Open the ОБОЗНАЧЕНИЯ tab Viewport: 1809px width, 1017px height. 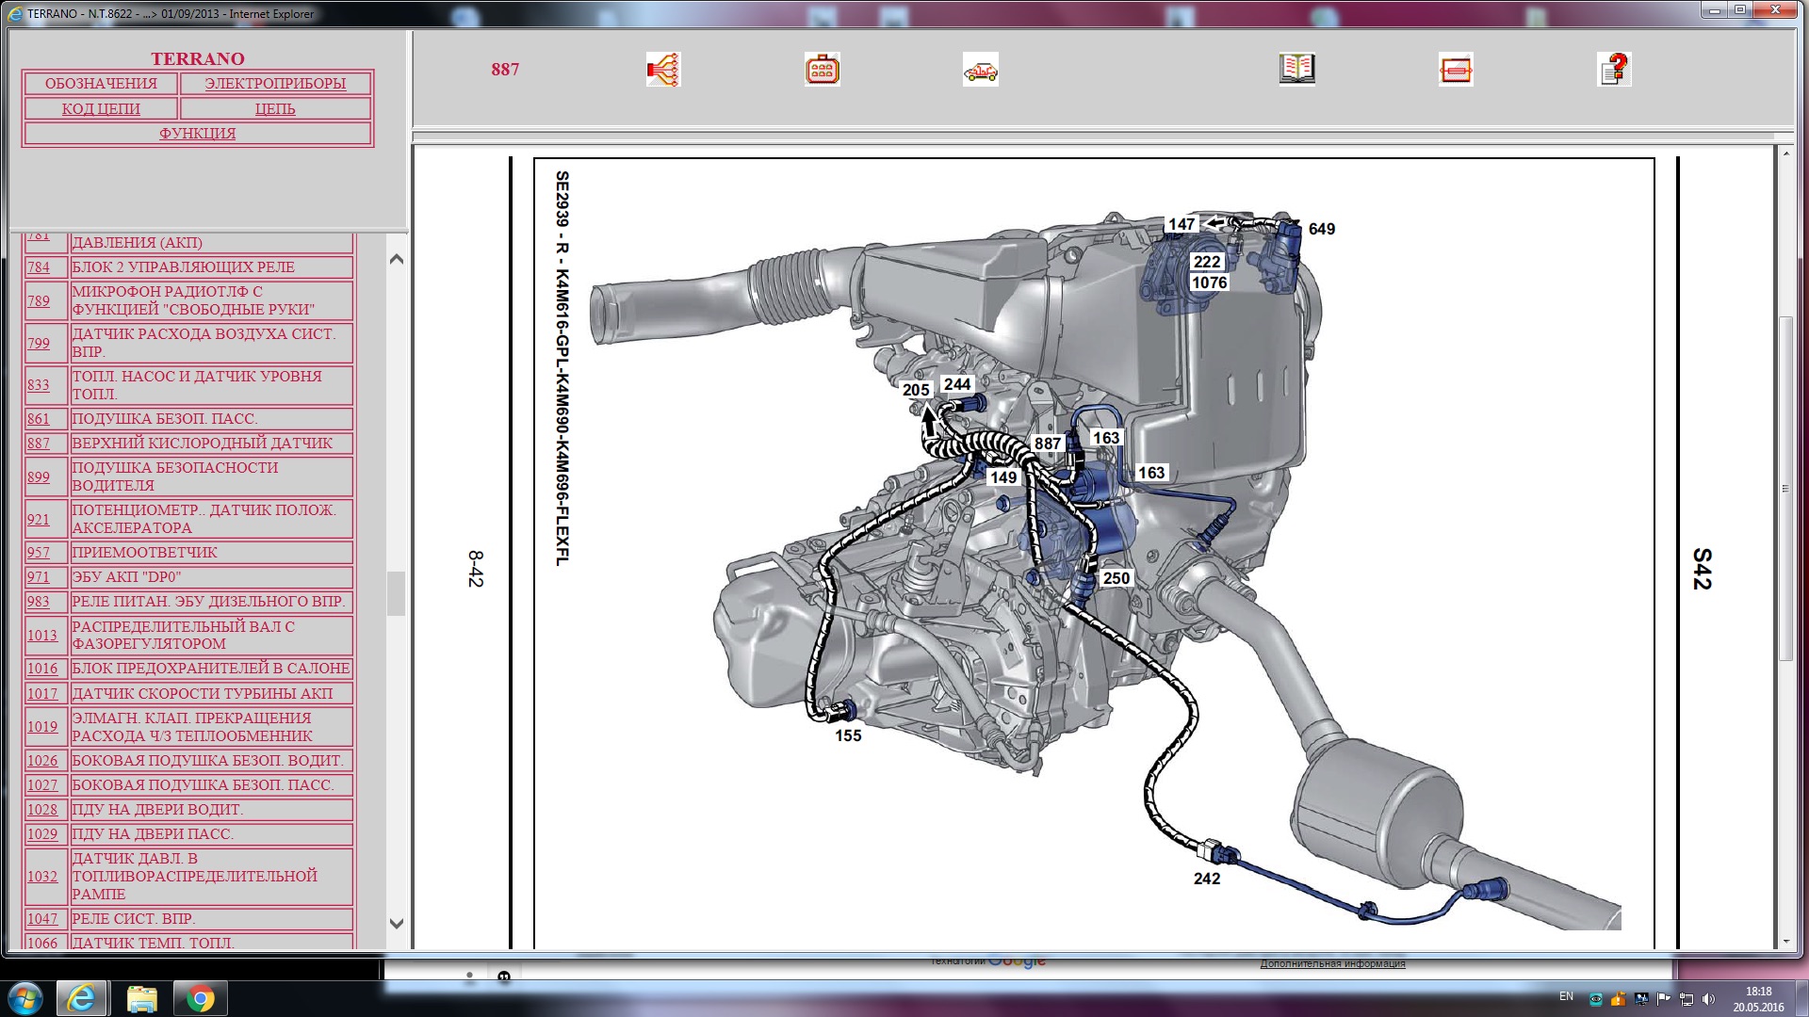tap(101, 84)
